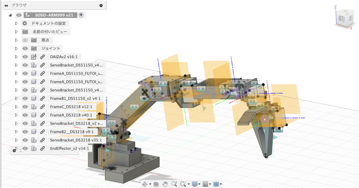Open Display Settings monitor icon

[194, 184]
